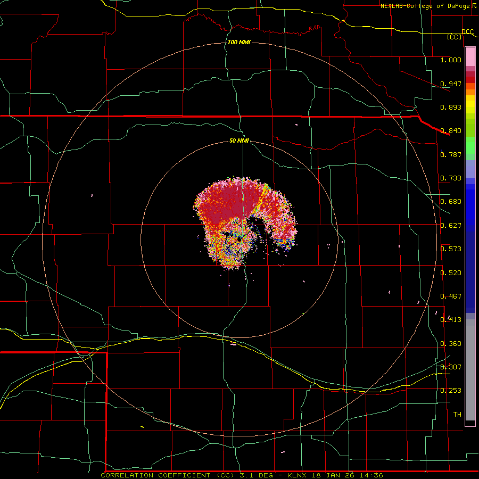Click the 0.413 color scale value

coord(451,320)
